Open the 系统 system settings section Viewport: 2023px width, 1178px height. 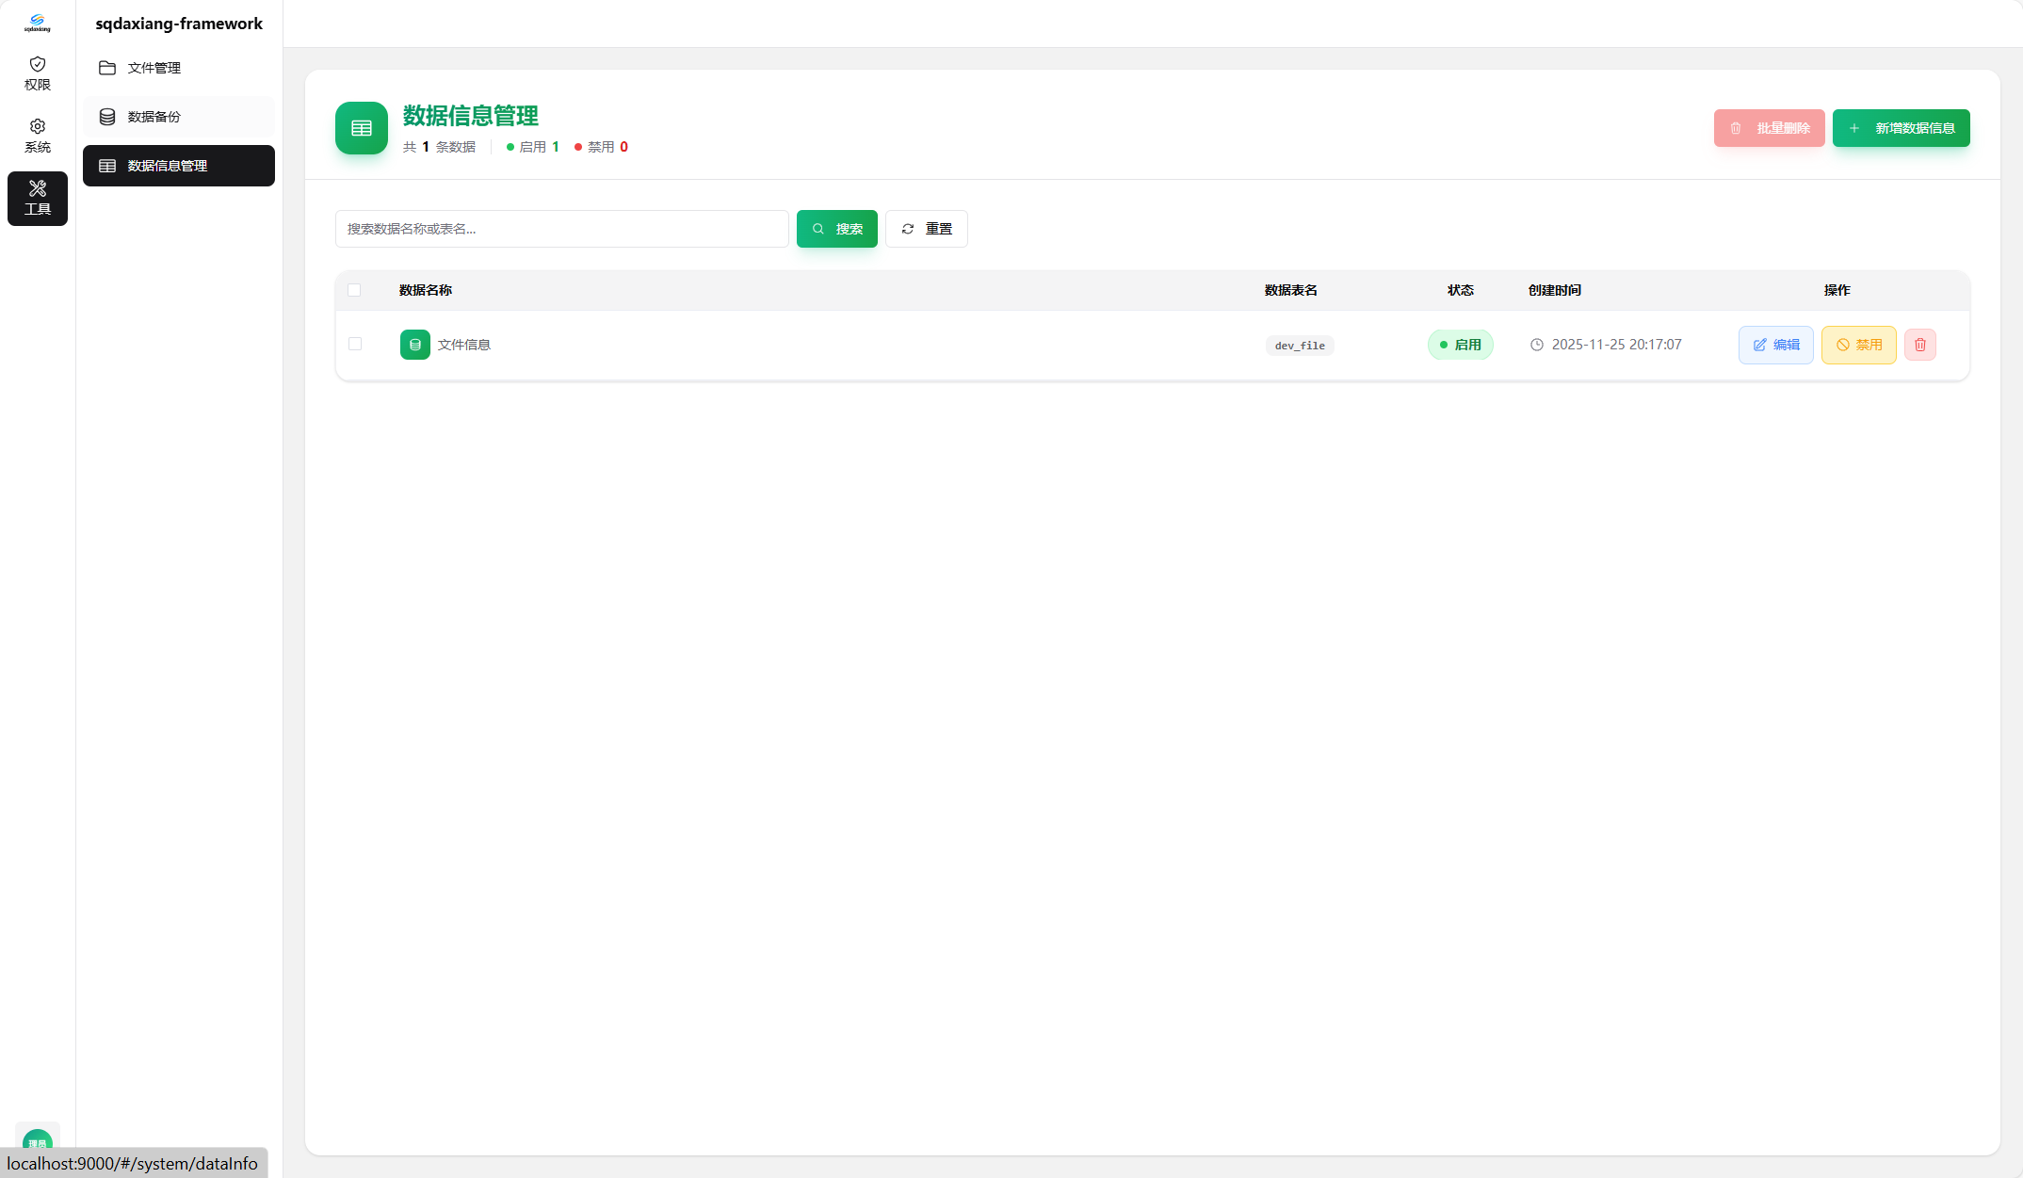click(x=38, y=136)
